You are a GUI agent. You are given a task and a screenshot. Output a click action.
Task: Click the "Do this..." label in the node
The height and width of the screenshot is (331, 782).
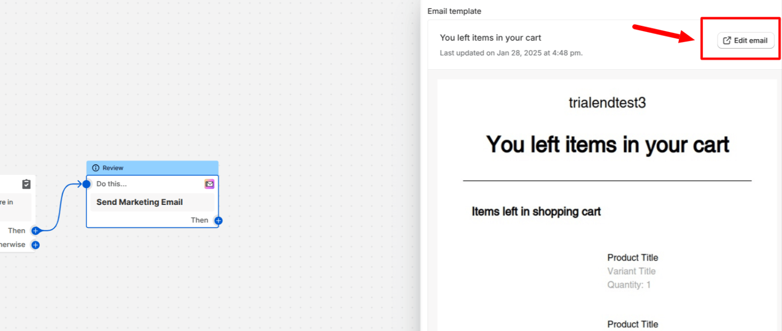[111, 184]
